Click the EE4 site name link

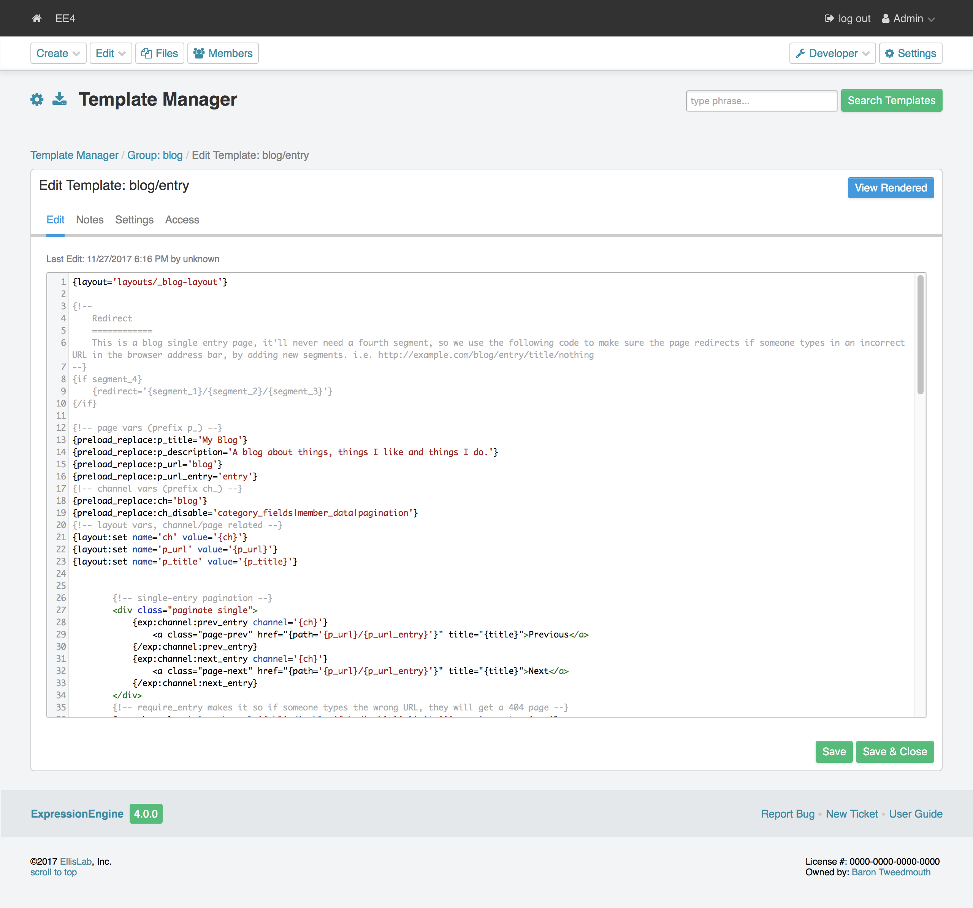pyautogui.click(x=65, y=19)
